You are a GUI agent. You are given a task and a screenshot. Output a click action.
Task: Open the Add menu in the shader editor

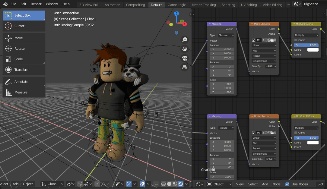coord(265,184)
